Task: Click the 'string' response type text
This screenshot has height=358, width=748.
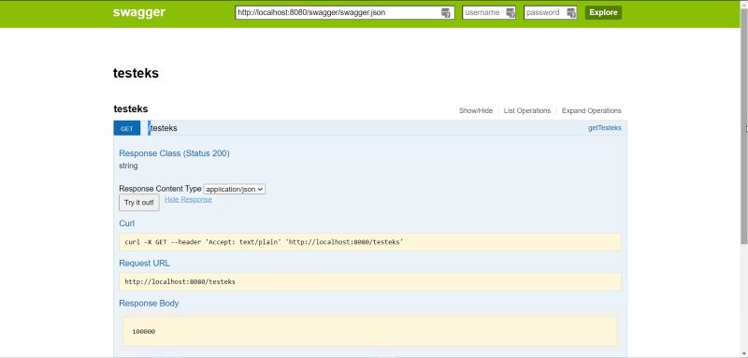Action: (128, 165)
